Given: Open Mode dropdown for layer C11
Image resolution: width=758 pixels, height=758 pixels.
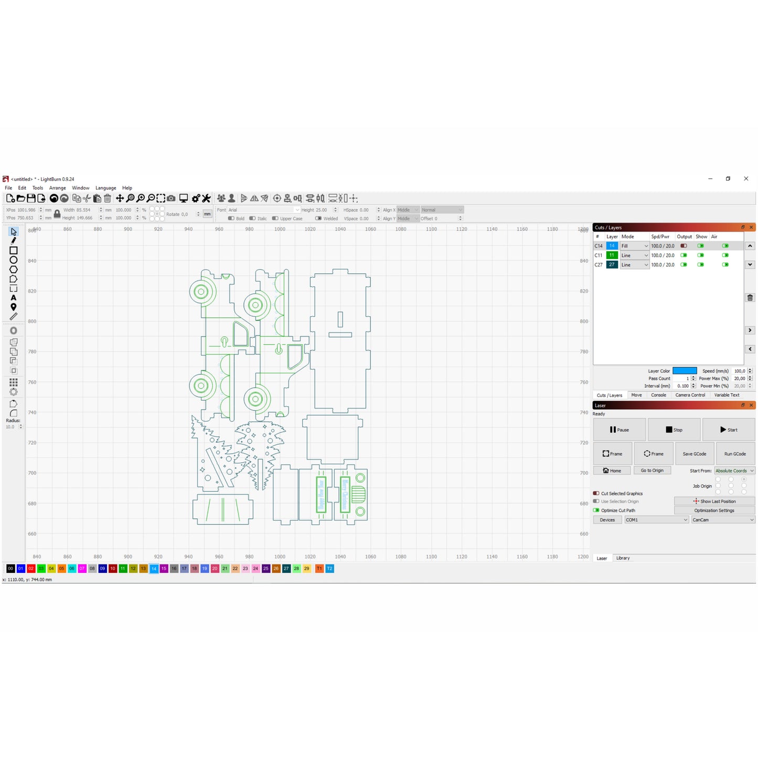Looking at the screenshot, I should tap(635, 255).
